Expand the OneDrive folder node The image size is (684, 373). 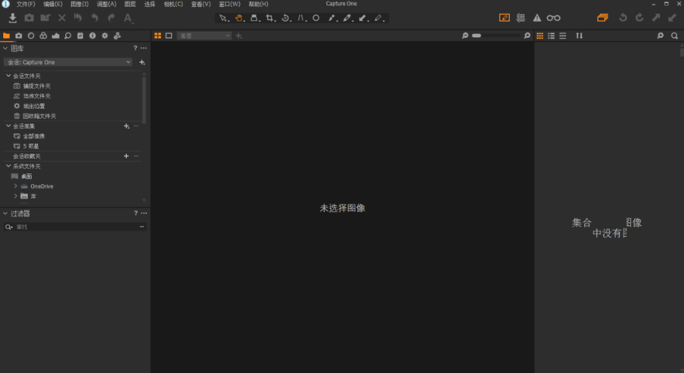click(16, 186)
